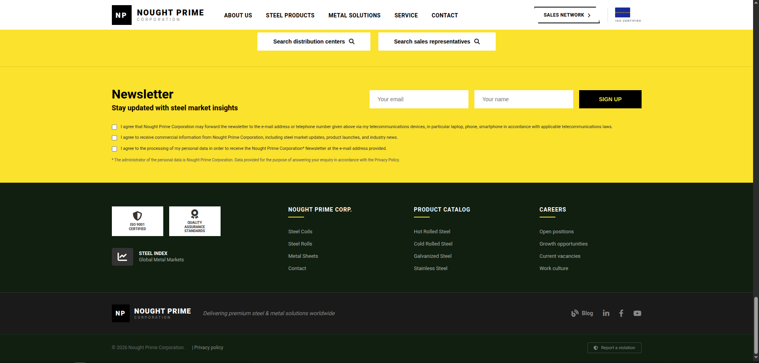The image size is (759, 363).
Task: Open the Metal Solutions menu
Action: pyautogui.click(x=354, y=15)
